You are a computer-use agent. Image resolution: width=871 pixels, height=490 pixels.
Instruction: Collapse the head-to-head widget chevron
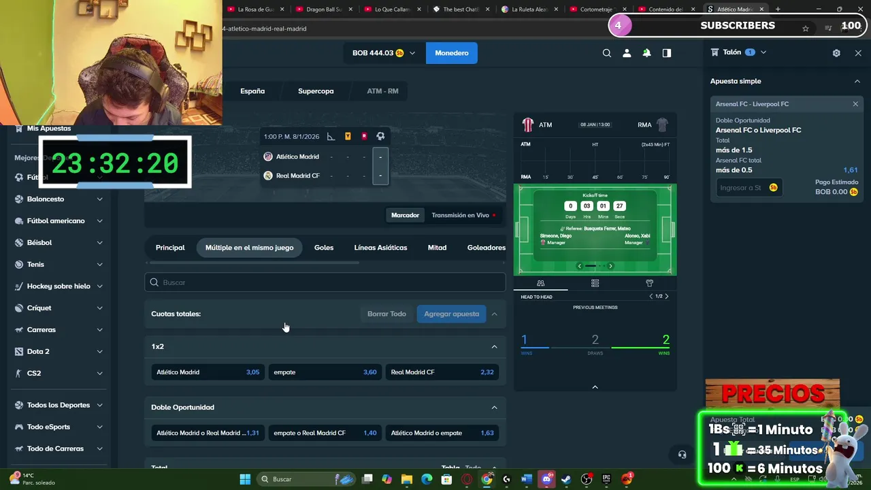pyautogui.click(x=595, y=387)
